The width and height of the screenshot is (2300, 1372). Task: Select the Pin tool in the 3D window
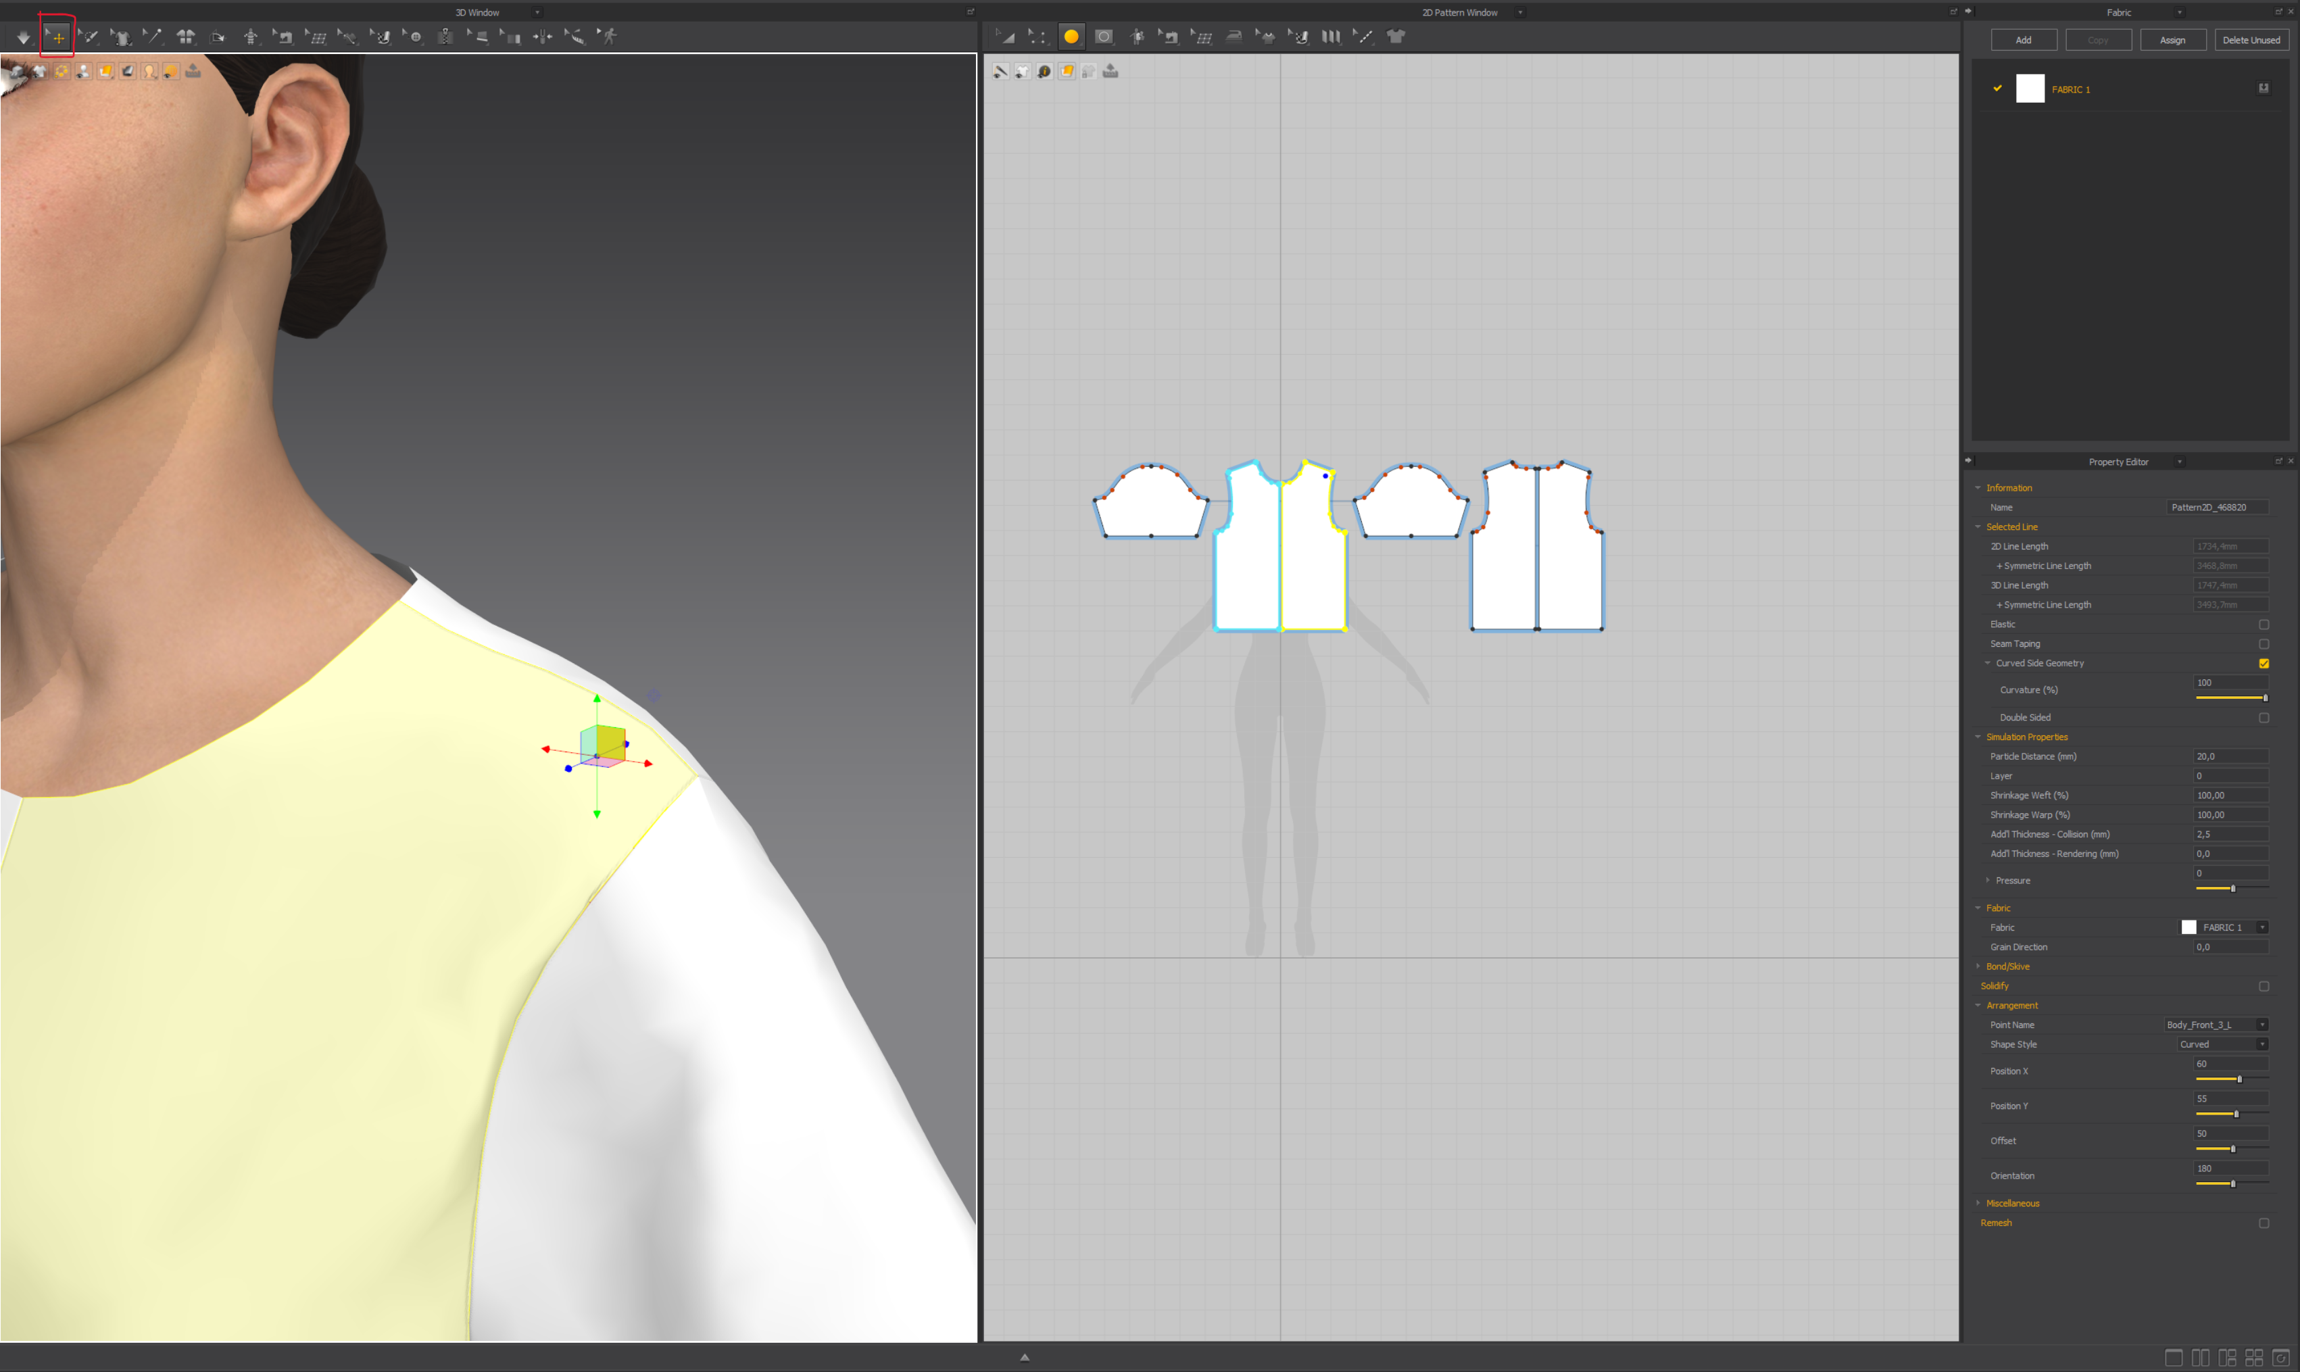tap(153, 37)
